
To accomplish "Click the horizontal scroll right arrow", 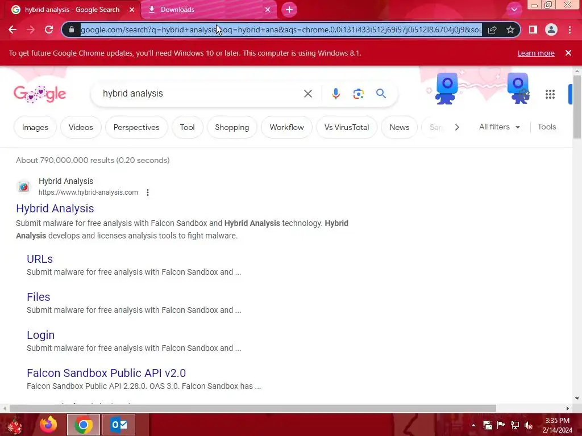I will 568,408.
